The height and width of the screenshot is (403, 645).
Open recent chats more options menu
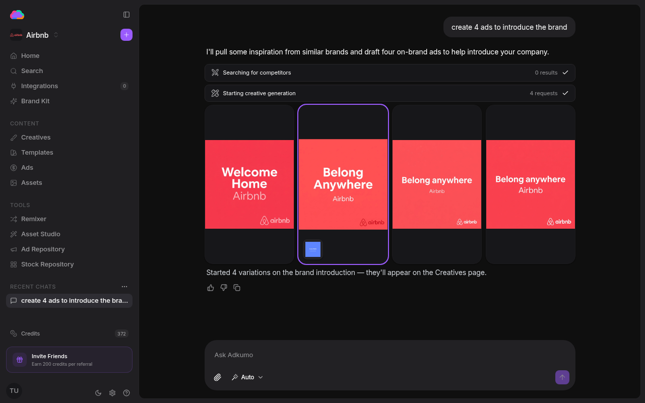pyautogui.click(x=124, y=287)
